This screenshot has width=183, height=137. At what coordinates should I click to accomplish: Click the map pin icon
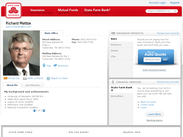(44, 66)
